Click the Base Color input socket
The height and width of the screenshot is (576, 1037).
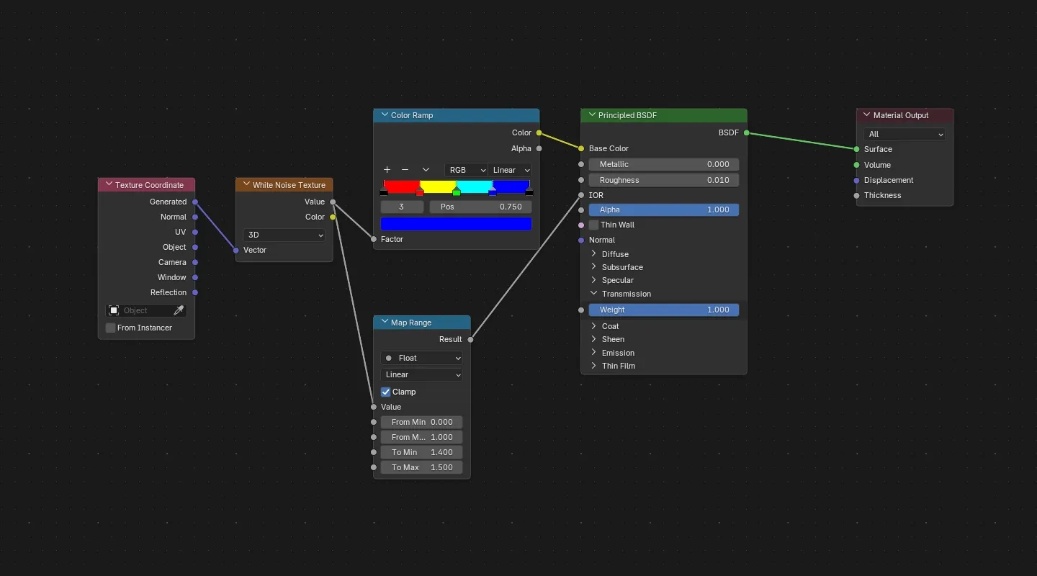(x=581, y=148)
